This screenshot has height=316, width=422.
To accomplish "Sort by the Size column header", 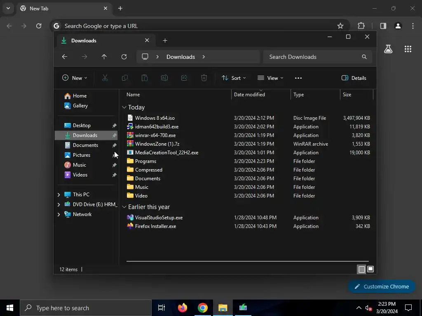I will pos(357,95).
